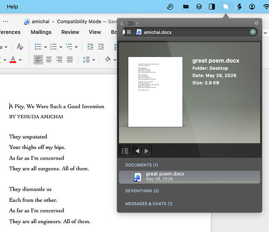Viewport: 269px width, 232px height.
Task: Open the View ribbon tab
Action: tap(95, 32)
